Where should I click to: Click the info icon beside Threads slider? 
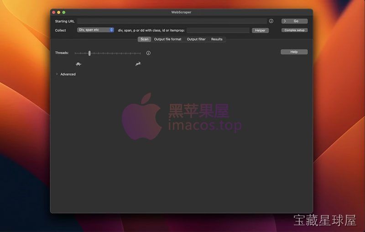point(148,53)
